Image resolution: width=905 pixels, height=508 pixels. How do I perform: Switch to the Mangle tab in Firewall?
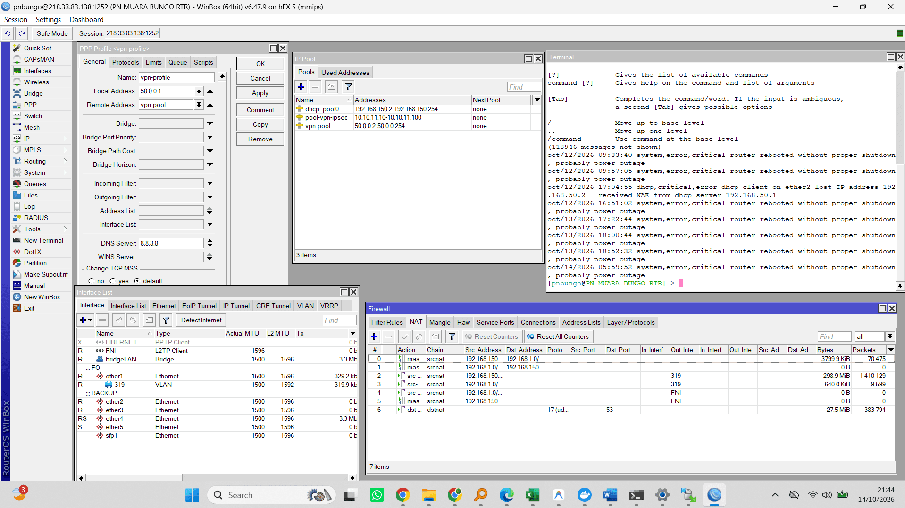click(x=439, y=322)
